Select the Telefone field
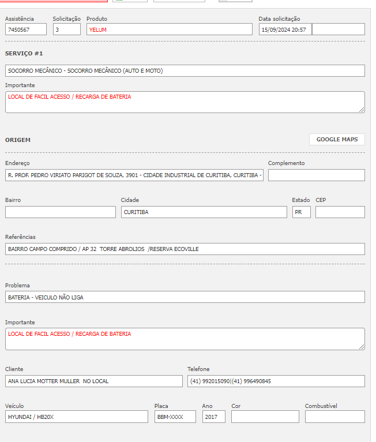The height and width of the screenshot is (442, 376). [276, 381]
